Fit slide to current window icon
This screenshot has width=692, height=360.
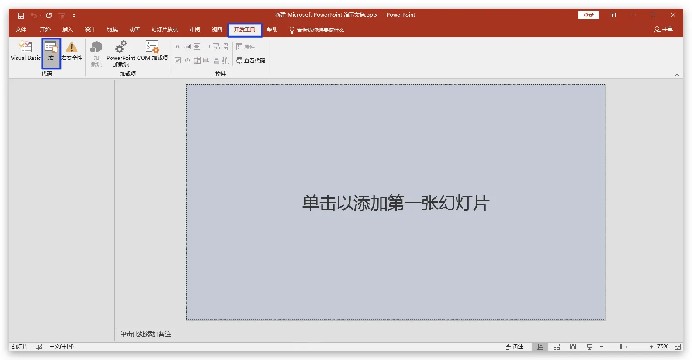pyautogui.click(x=678, y=346)
